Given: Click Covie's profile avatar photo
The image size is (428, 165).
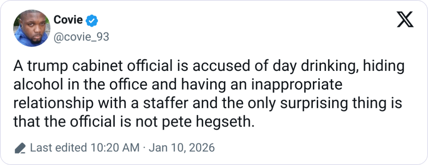Looking at the screenshot, I should pyautogui.click(x=30, y=30).
